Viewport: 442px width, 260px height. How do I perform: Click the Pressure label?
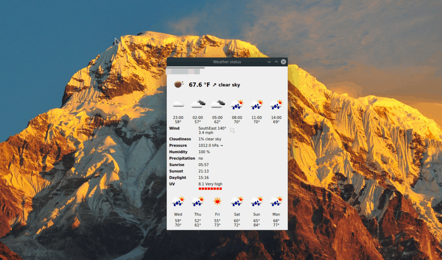click(178, 145)
